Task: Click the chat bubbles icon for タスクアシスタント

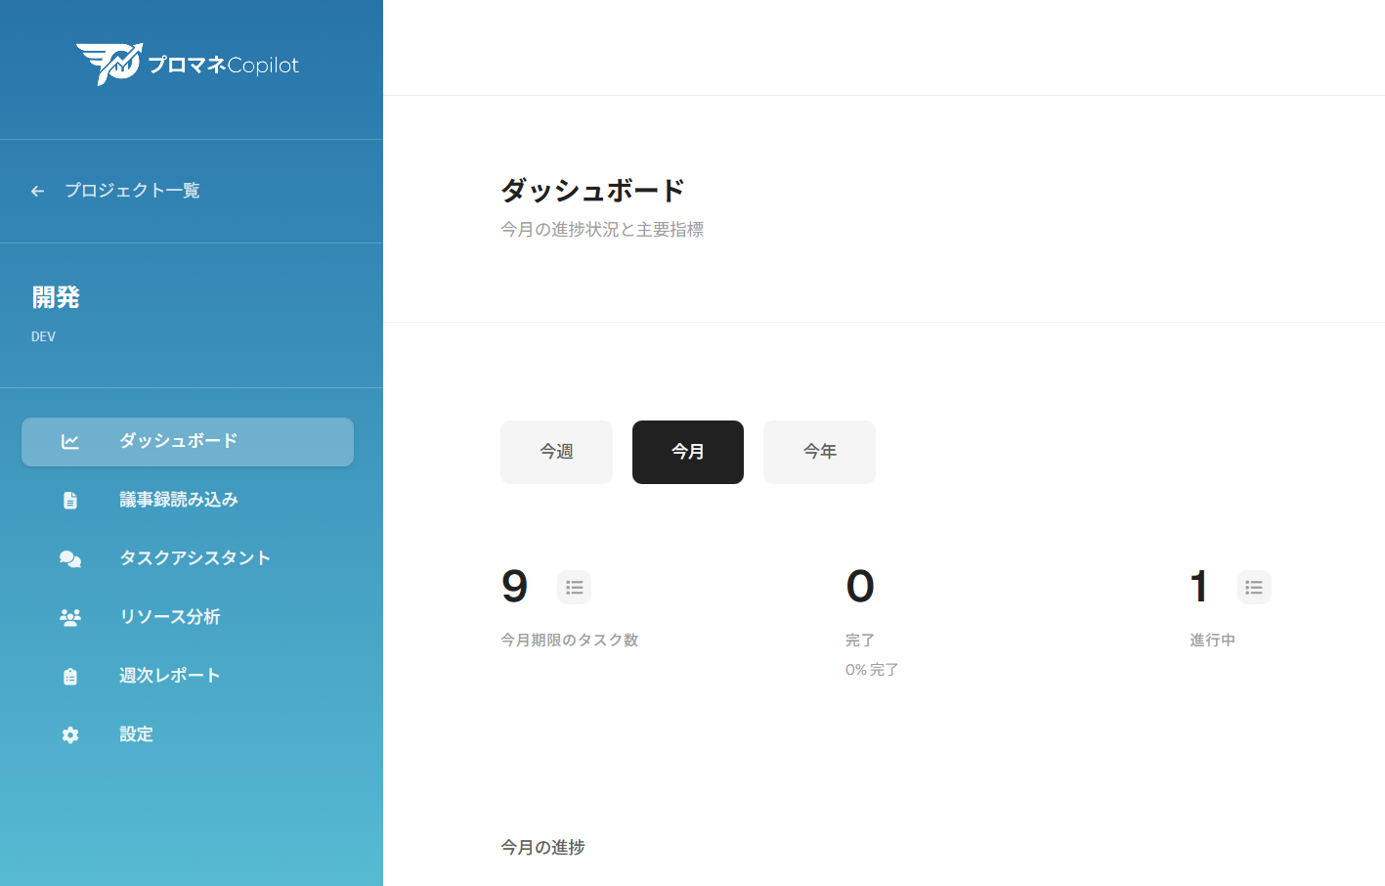Action: (70, 559)
